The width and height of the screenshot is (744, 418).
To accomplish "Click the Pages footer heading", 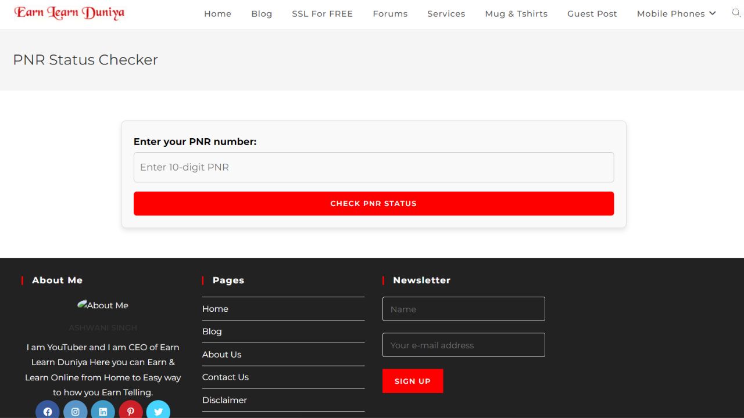I will pyautogui.click(x=228, y=280).
